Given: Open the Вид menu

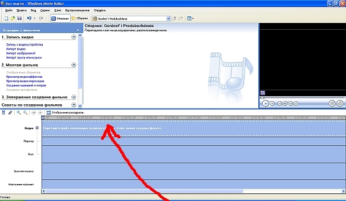Looking at the screenshot, I should [x=34, y=10].
